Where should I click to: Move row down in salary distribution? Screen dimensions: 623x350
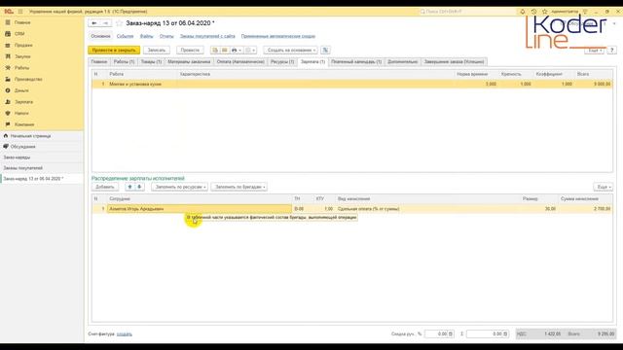click(139, 187)
